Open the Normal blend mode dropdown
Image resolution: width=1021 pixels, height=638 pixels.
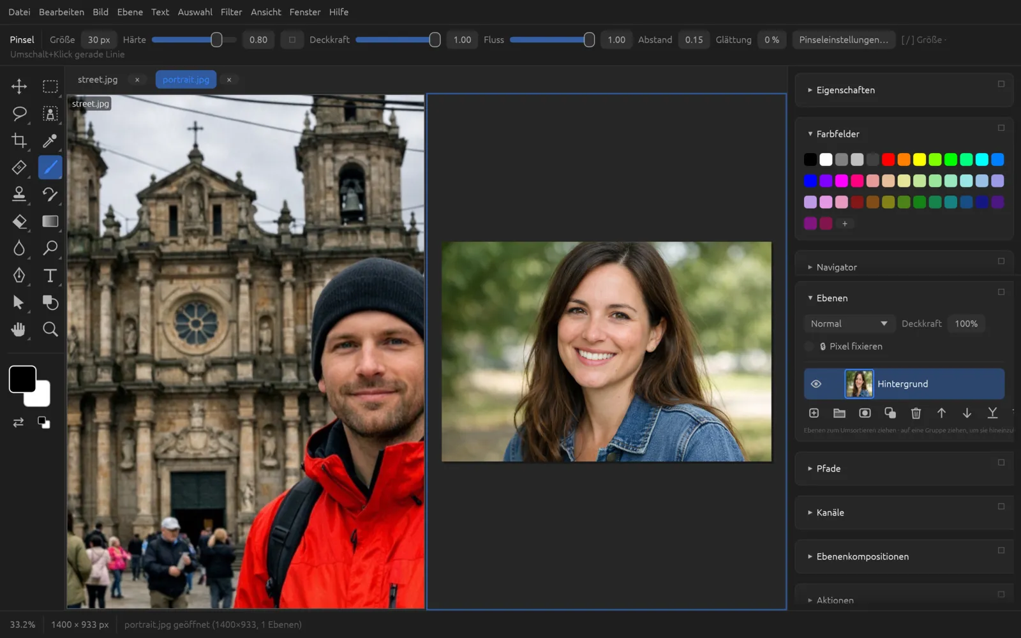(849, 324)
